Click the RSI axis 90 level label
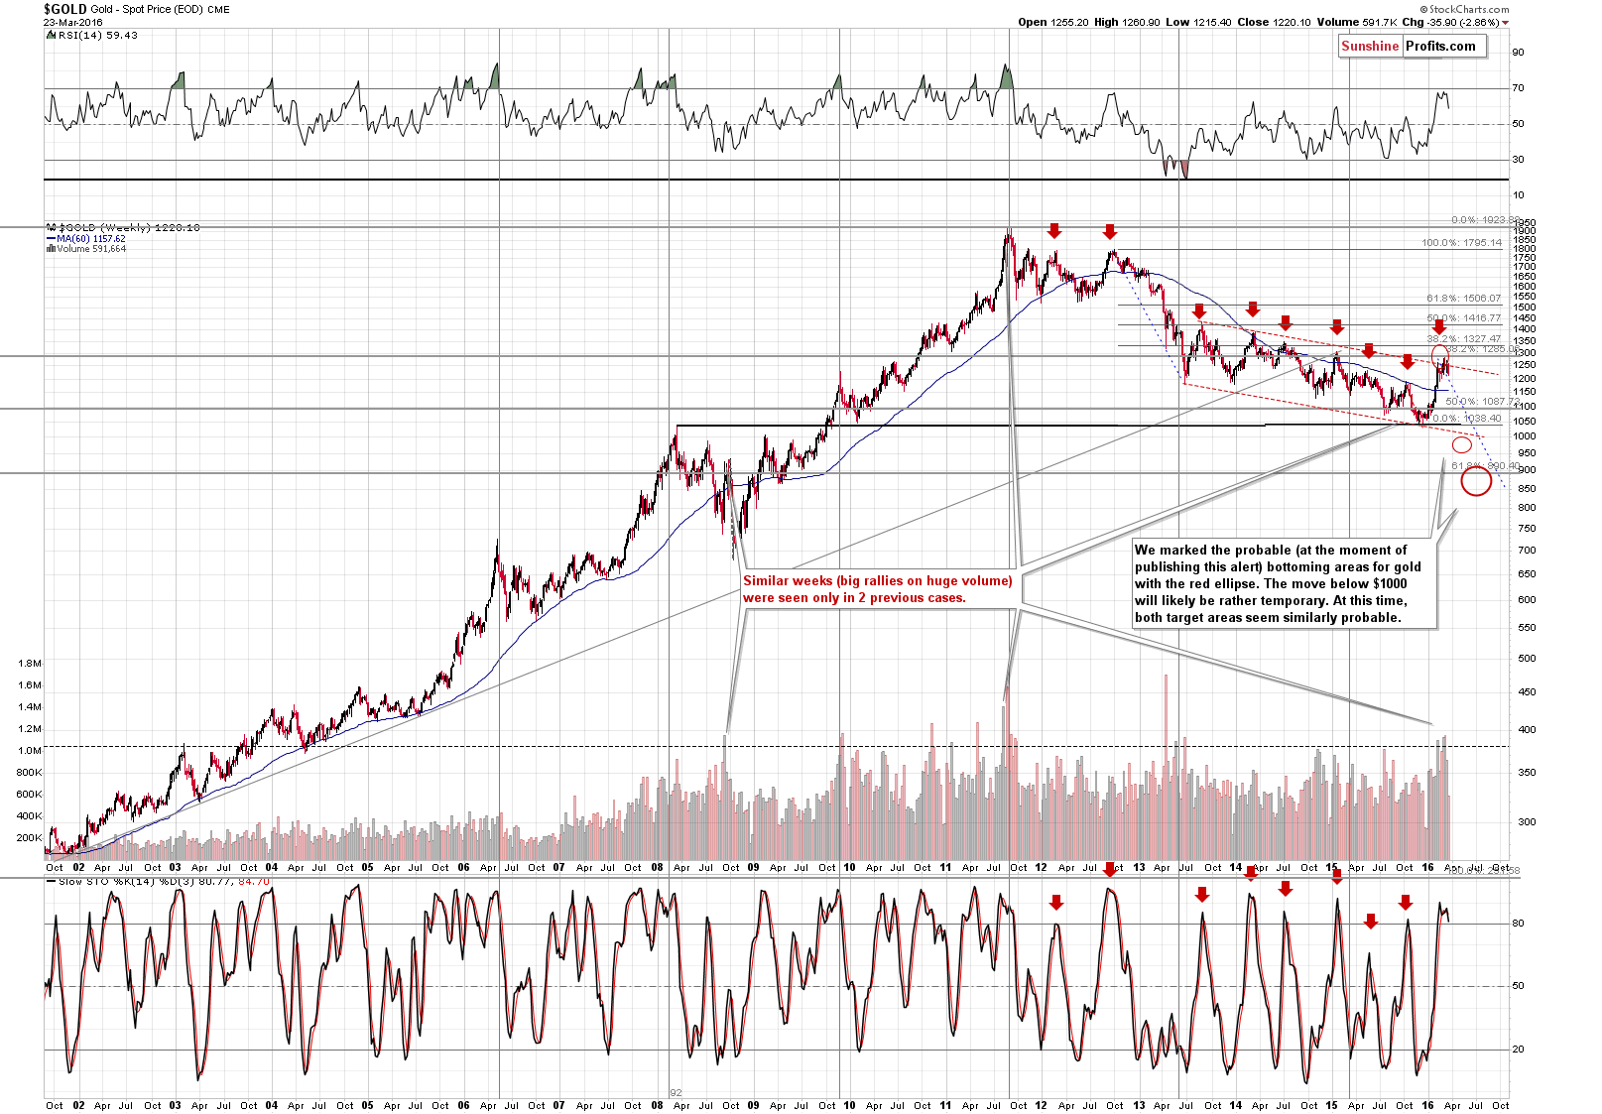Image resolution: width=1602 pixels, height=1114 pixels. [1518, 53]
